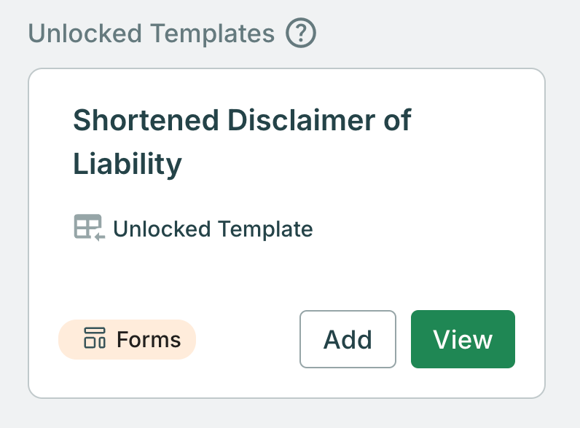View the Shortened Disclaimer of Liability template
The height and width of the screenshot is (428, 580).
tap(463, 339)
